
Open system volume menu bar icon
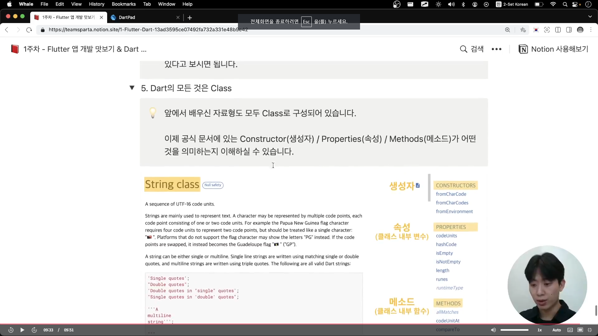coord(451,4)
